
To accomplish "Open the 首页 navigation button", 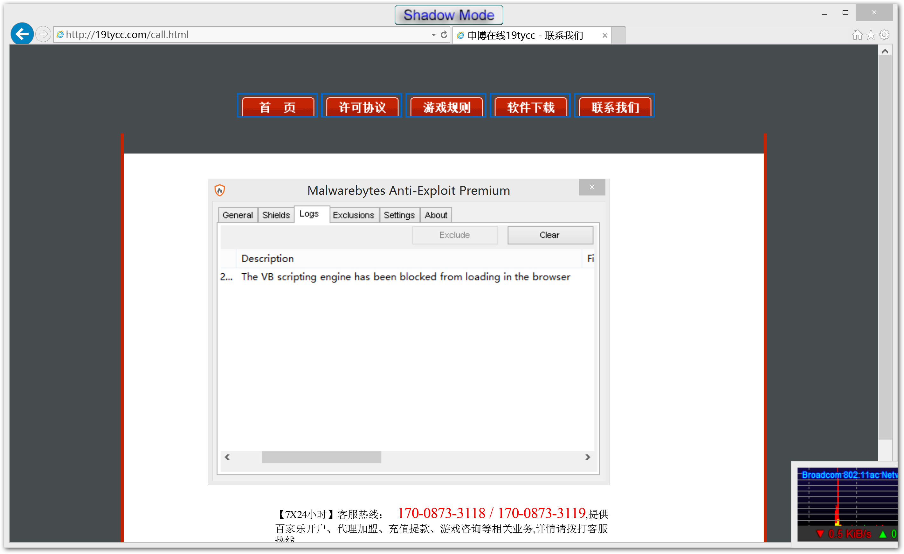I will pyautogui.click(x=277, y=106).
